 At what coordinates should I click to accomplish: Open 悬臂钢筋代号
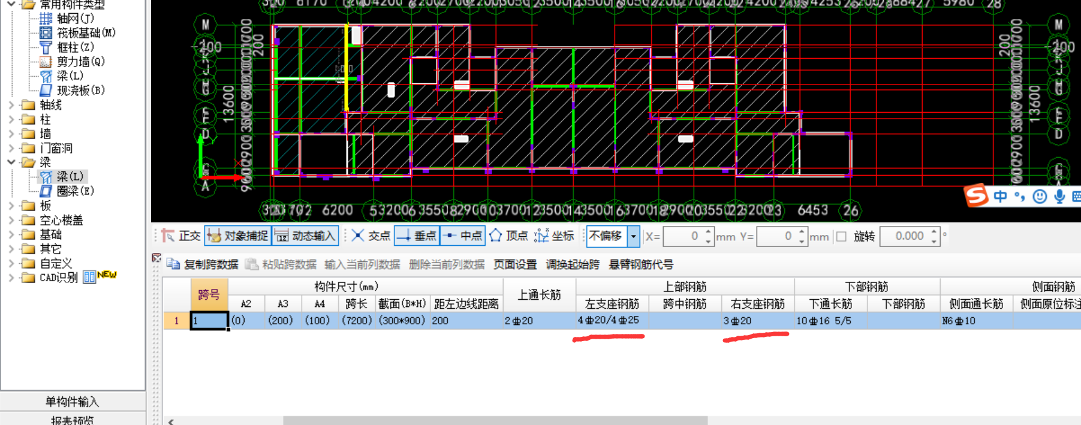click(641, 264)
